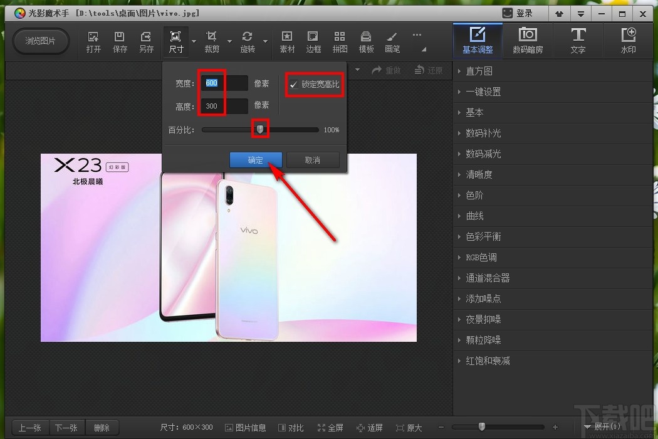
Task: Click the bottom zoom slider handle
Action: pyautogui.click(x=482, y=427)
